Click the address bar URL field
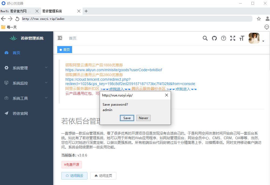270x185 pixels. (x=137, y=19)
